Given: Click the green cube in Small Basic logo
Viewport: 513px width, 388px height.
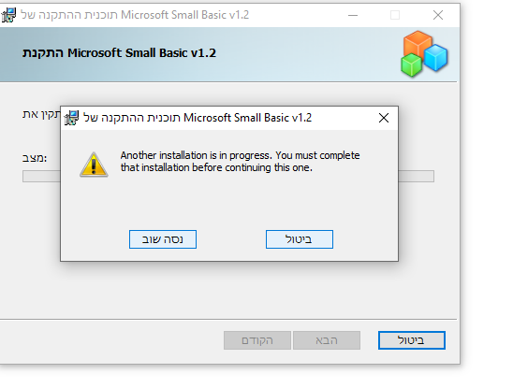Looking at the screenshot, I should (x=411, y=65).
